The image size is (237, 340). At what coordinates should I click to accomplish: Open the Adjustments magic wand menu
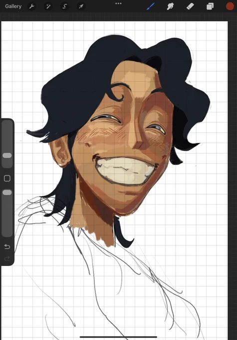[x=48, y=6]
